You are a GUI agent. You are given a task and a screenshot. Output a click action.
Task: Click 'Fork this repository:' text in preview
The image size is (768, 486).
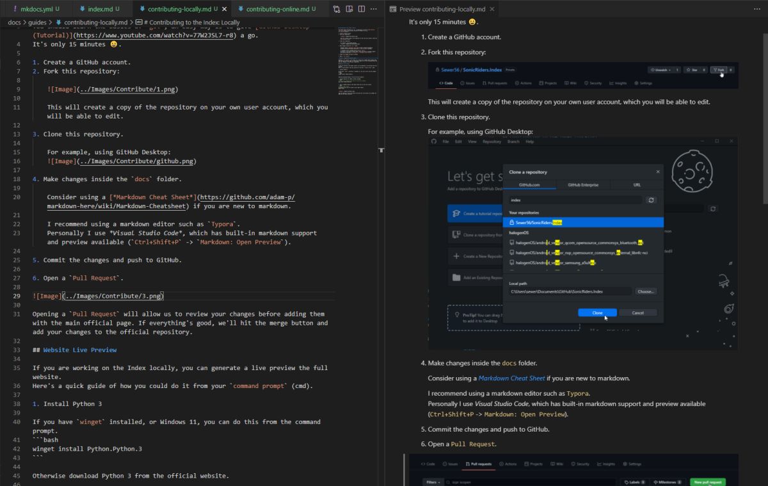pyautogui.click(x=457, y=52)
